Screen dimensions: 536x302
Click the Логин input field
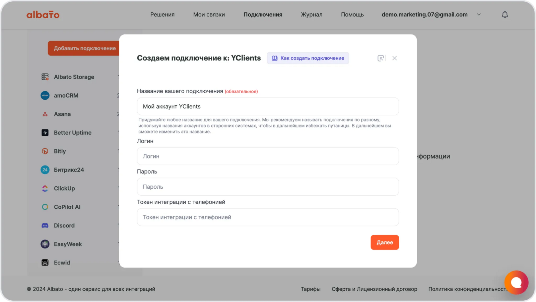click(268, 156)
